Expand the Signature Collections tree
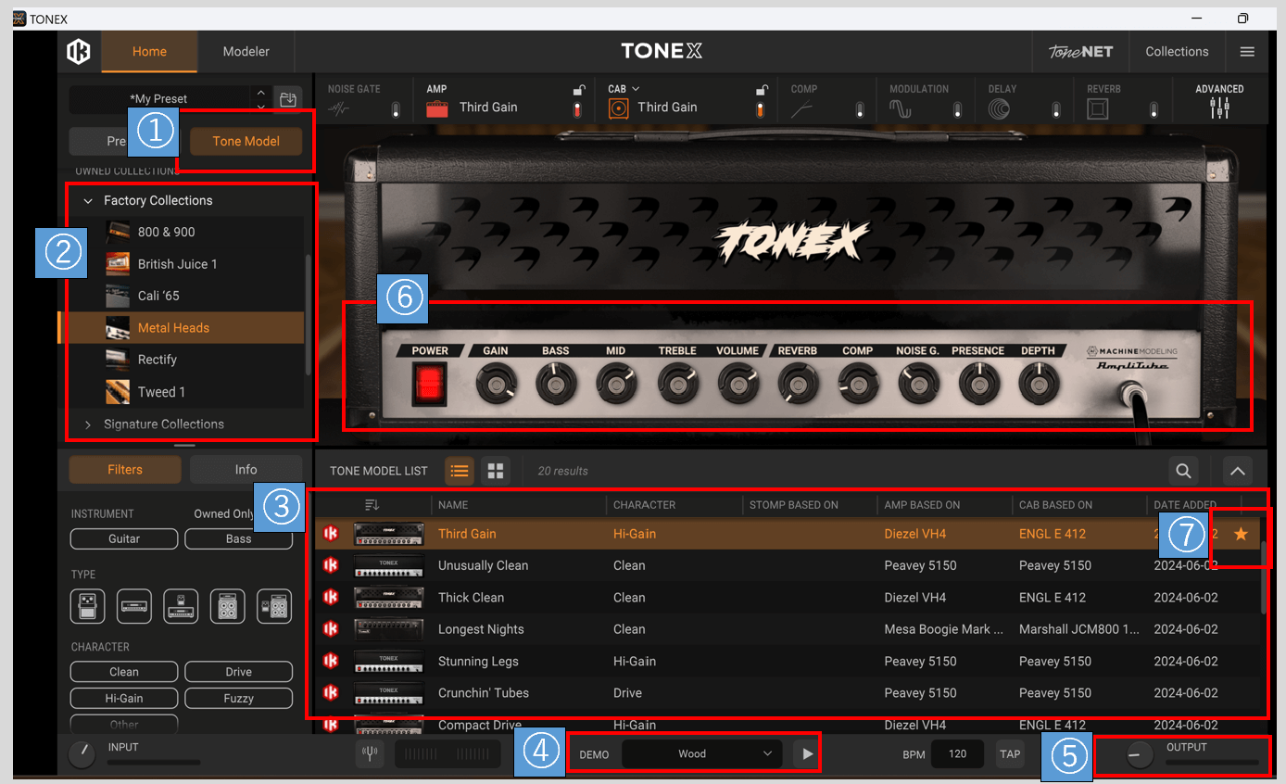1286x784 pixels. pyautogui.click(x=89, y=424)
